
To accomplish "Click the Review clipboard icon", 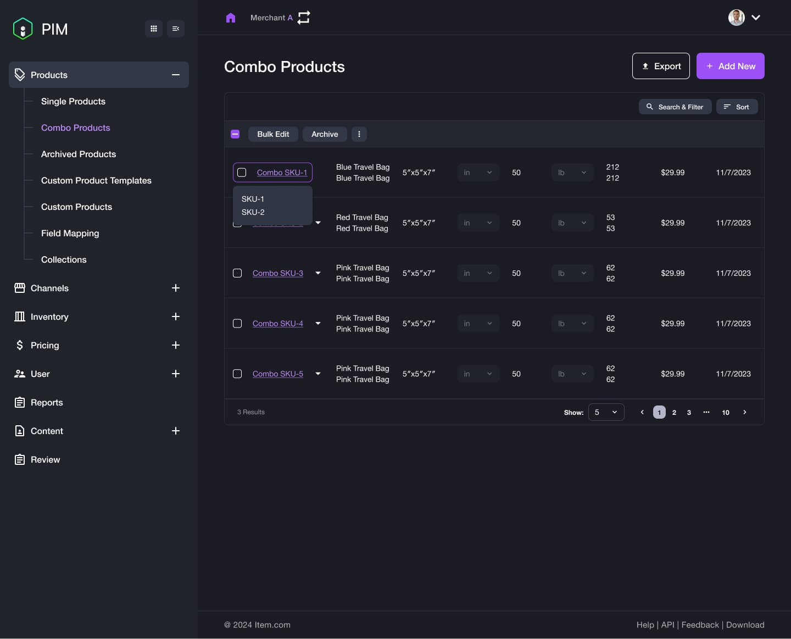I will point(20,459).
